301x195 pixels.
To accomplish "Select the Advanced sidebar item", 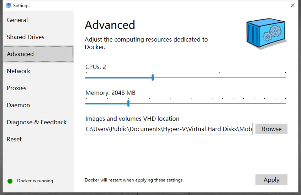I will [x=38, y=54].
